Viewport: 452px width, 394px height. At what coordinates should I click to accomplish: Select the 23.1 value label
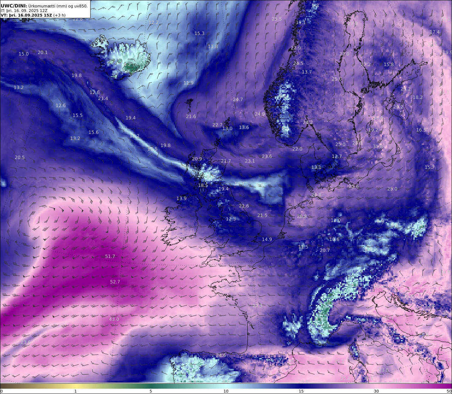pos(250,161)
